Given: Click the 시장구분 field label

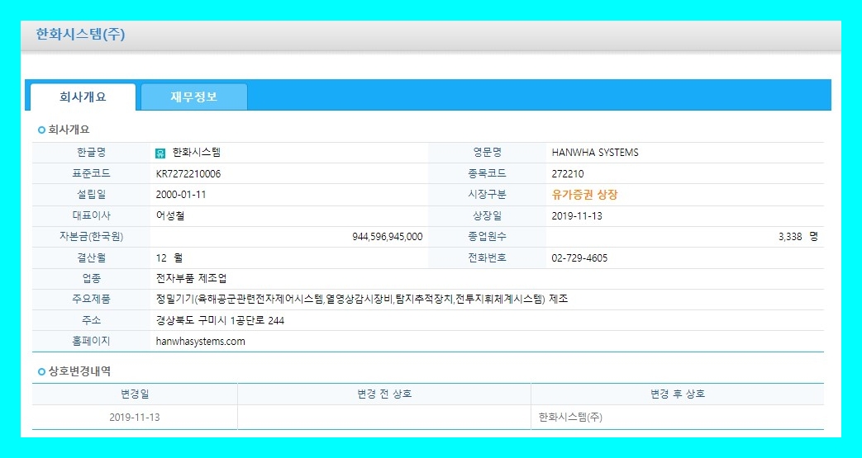Looking at the screenshot, I should point(487,195).
